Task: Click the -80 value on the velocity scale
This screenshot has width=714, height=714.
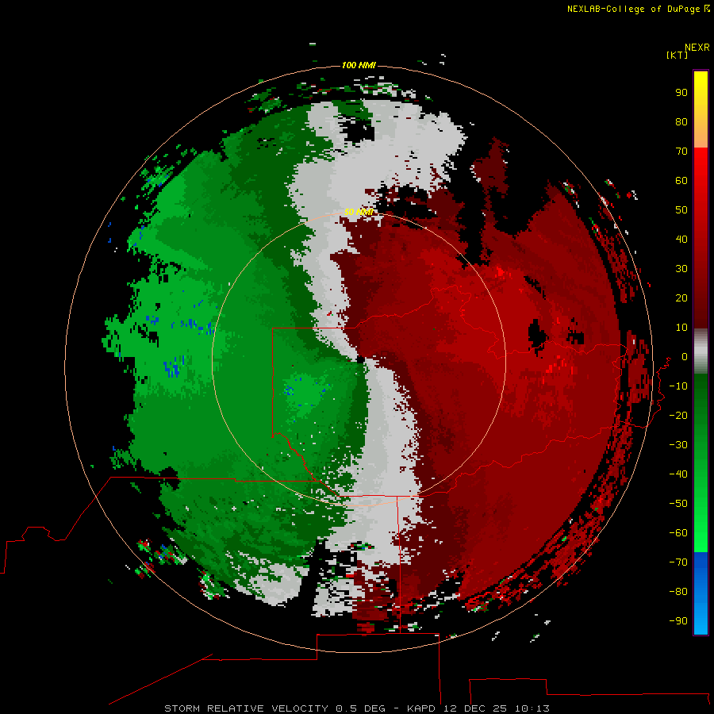Action: (678, 592)
